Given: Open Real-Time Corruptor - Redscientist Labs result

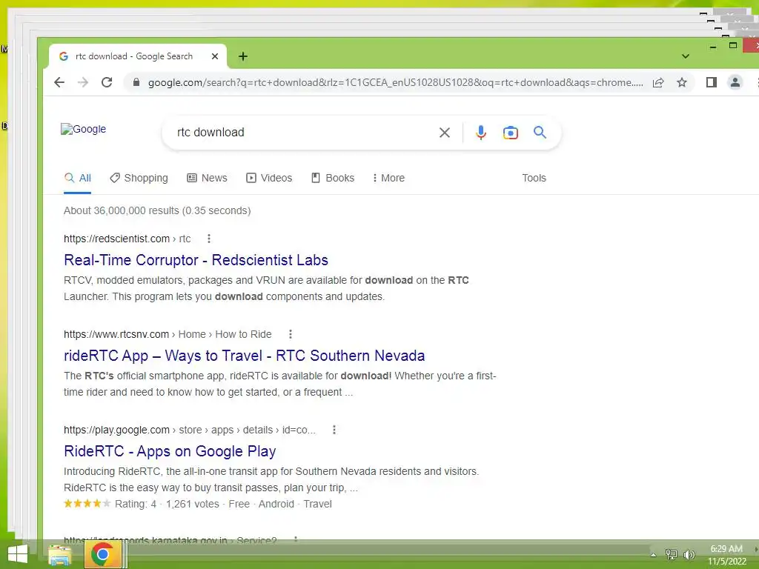Looking at the screenshot, I should pyautogui.click(x=196, y=260).
